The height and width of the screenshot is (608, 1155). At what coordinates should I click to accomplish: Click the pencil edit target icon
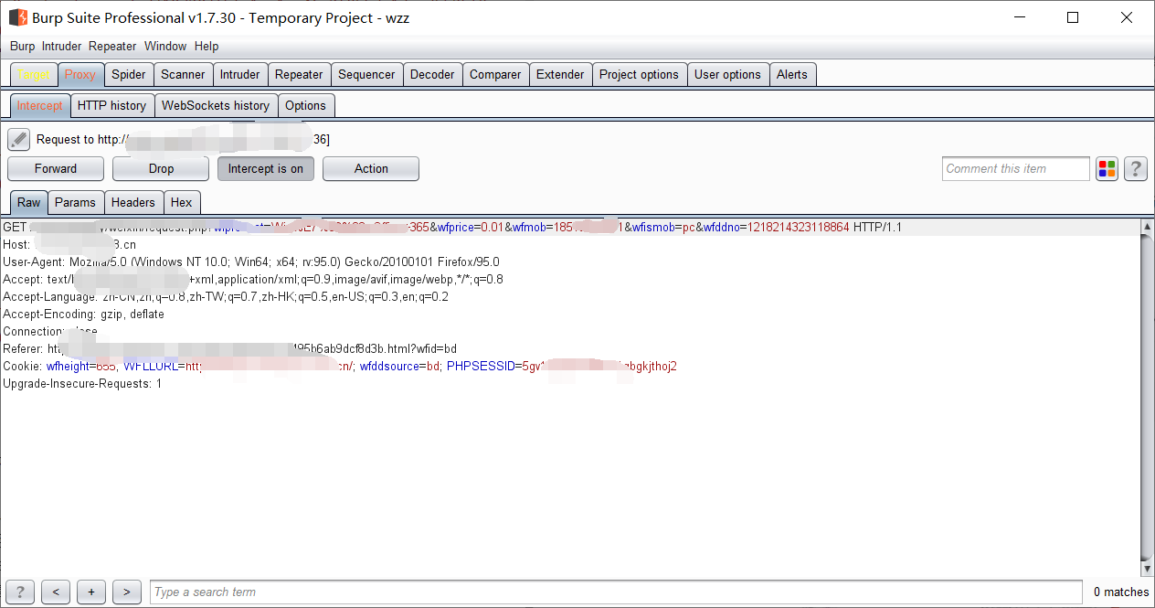tap(19, 139)
